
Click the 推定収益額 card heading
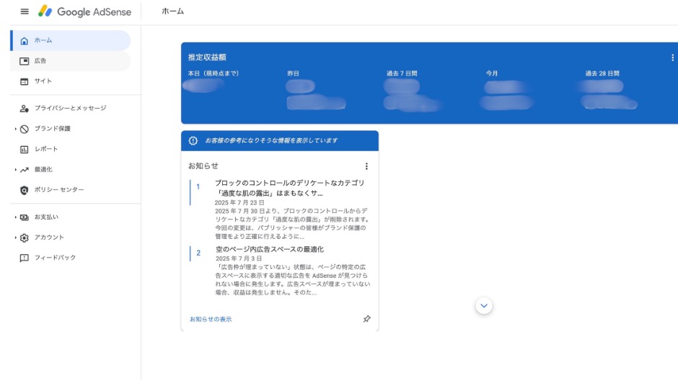[x=207, y=58]
